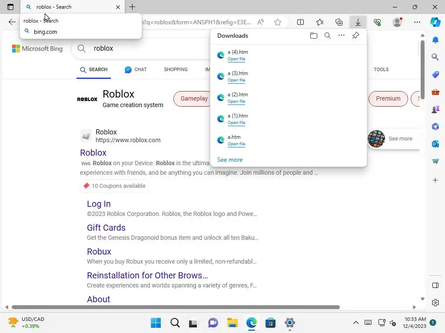Toggle split screen view icon
This screenshot has height=333, width=445.
(300, 22)
